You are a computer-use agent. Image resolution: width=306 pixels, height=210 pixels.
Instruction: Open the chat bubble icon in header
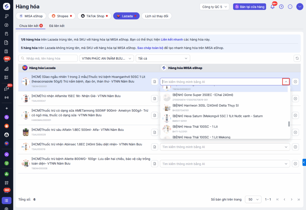[290, 7]
